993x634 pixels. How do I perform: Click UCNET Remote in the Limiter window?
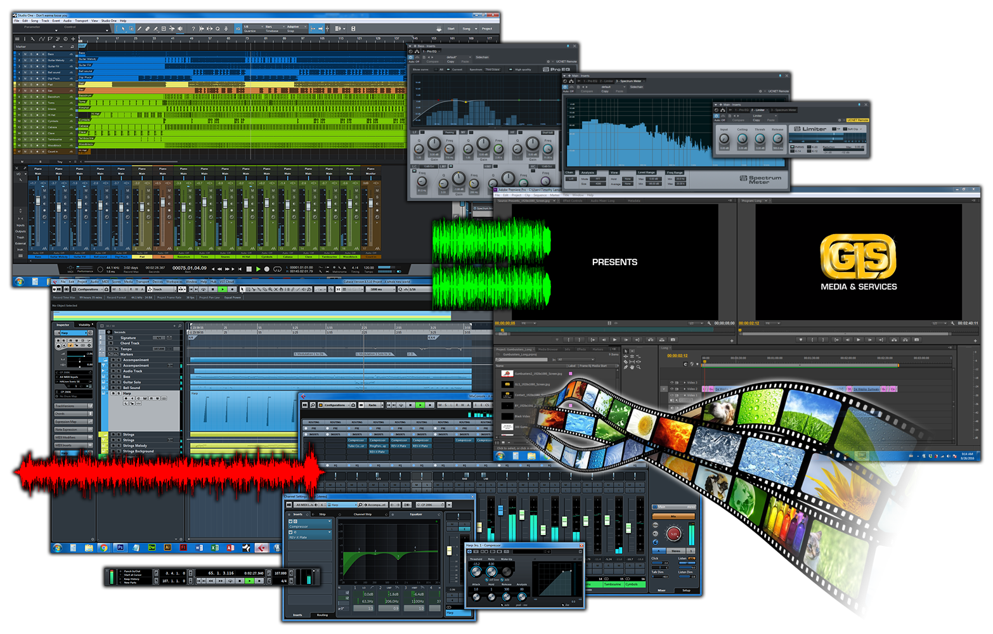point(858,120)
